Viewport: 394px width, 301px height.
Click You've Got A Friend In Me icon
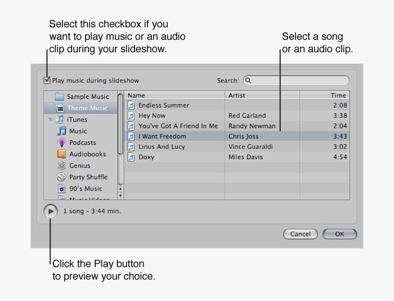click(x=131, y=126)
